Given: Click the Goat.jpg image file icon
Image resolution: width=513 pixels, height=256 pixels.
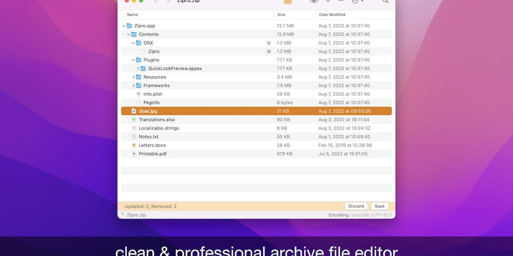Looking at the screenshot, I should [x=134, y=111].
